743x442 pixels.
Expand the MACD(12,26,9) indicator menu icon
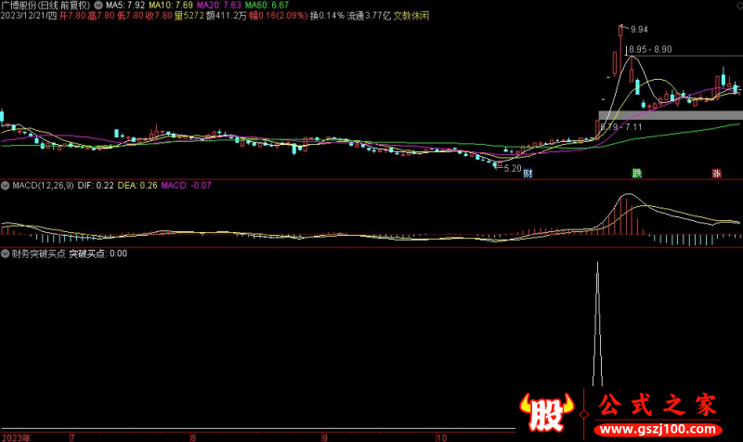tap(5, 186)
